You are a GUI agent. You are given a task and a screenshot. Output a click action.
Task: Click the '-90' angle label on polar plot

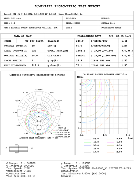point(15,112)
